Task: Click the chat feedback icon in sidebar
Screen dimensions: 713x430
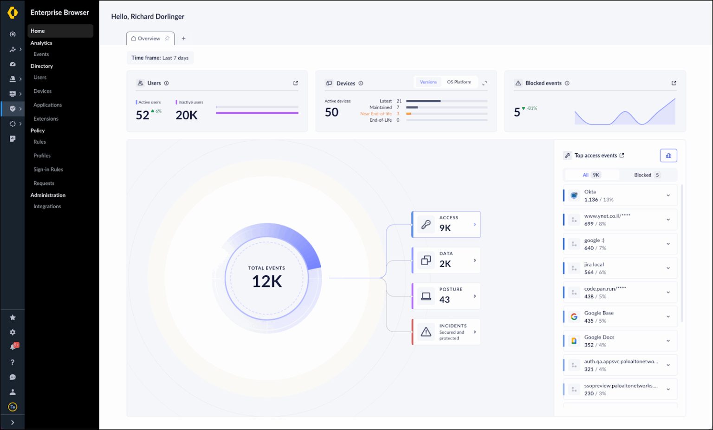Action: [x=13, y=377]
